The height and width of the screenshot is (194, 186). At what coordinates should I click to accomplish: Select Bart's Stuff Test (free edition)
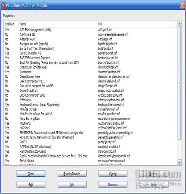click(x=90, y=48)
